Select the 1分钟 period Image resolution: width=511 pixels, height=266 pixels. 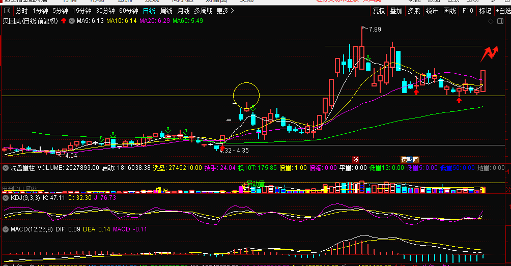pyautogui.click(x=40, y=11)
